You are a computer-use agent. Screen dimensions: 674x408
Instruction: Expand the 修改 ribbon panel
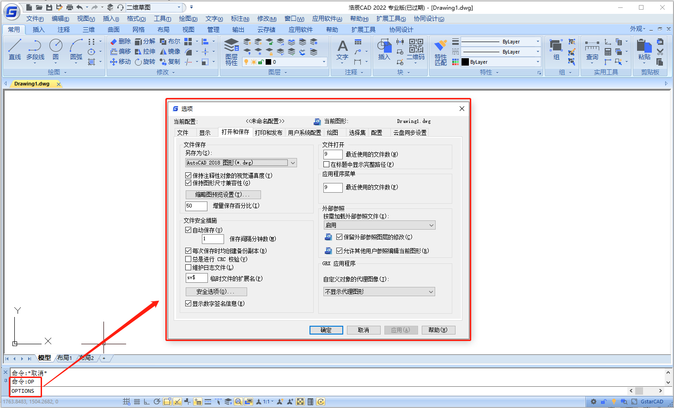click(165, 72)
